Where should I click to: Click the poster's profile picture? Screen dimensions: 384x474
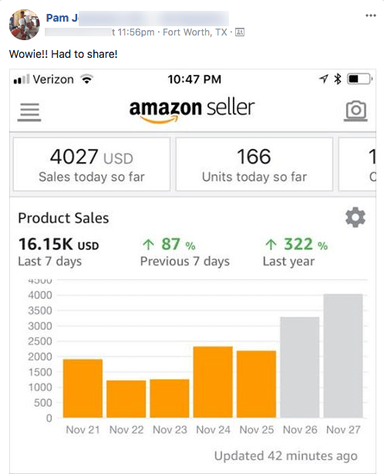pos(25,25)
